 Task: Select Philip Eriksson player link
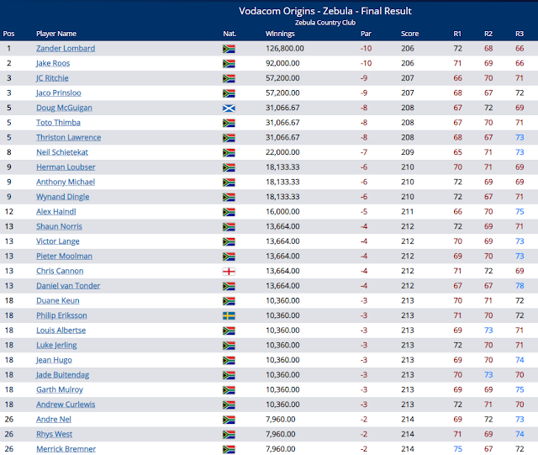(x=61, y=315)
